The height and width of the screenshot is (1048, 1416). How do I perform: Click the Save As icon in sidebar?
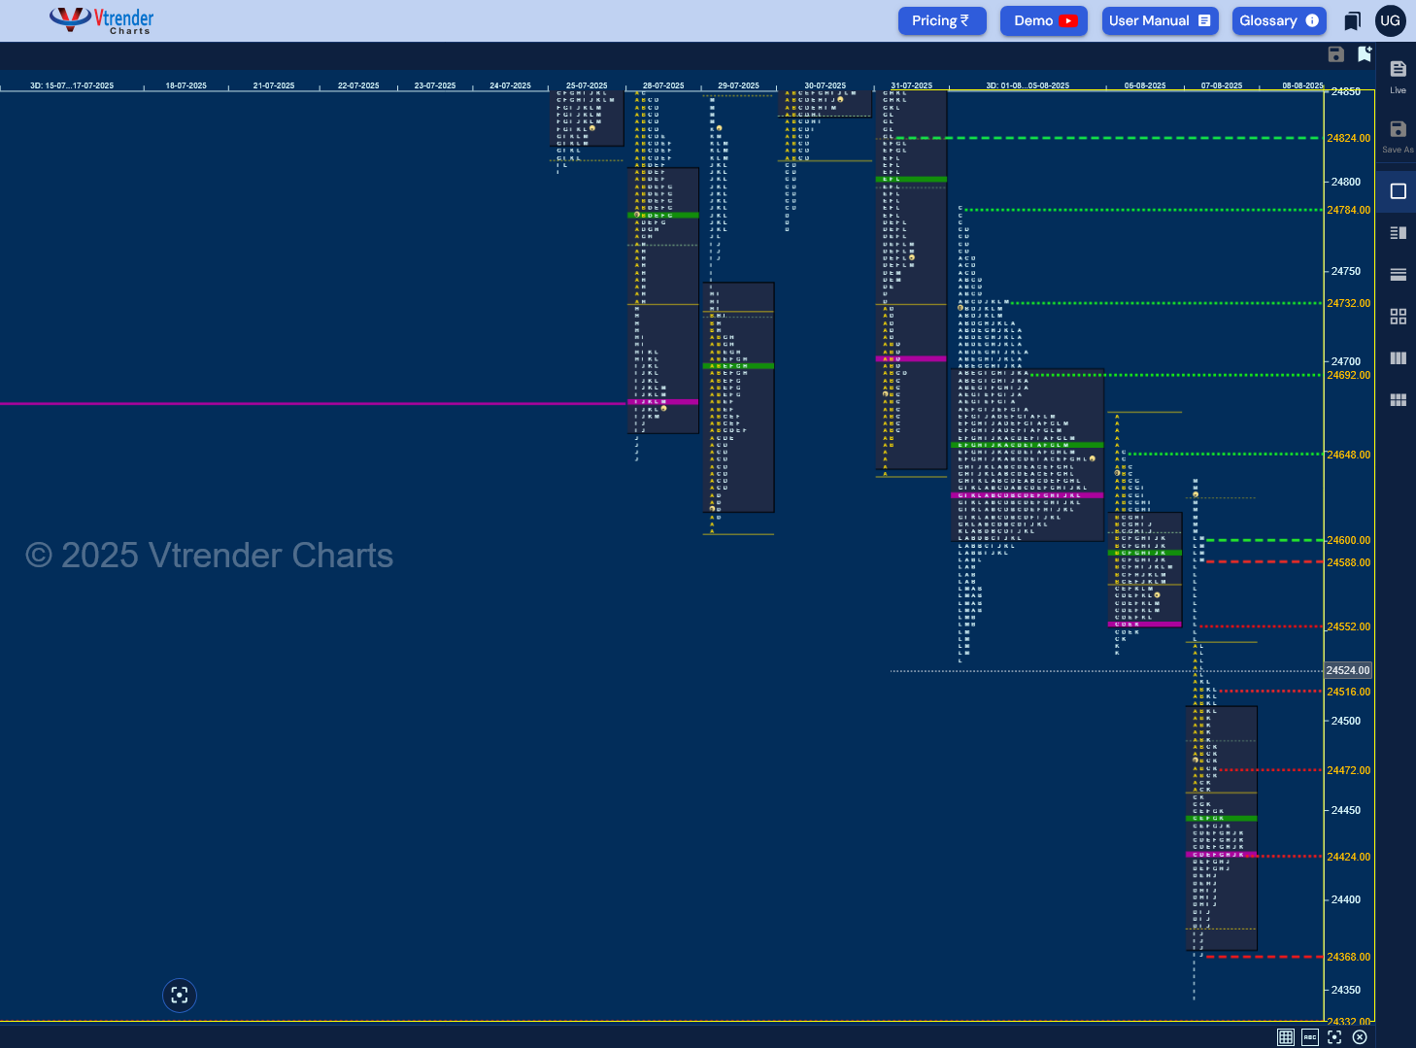[1398, 136]
